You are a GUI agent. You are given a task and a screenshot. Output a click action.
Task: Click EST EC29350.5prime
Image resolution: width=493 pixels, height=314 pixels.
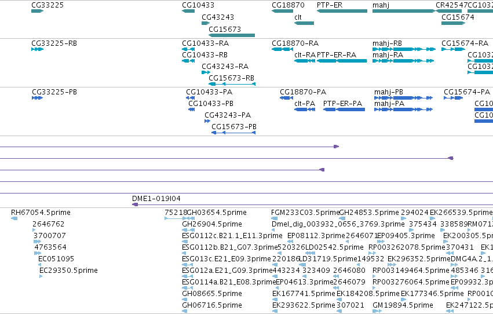click(68, 271)
